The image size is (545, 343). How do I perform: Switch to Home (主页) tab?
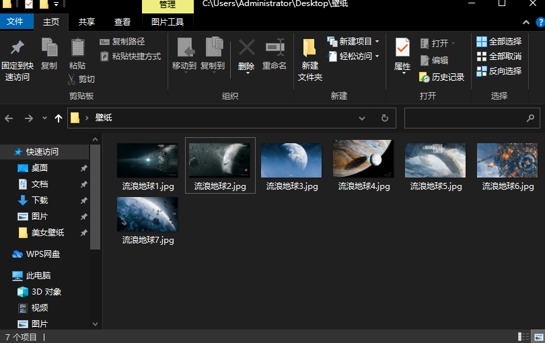(x=51, y=22)
